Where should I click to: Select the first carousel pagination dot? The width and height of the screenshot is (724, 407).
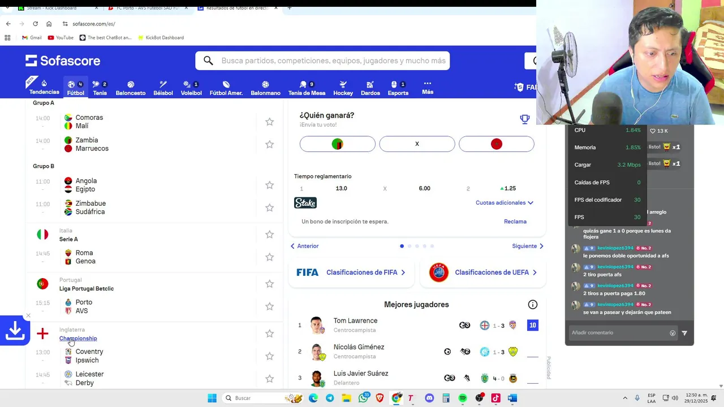(x=402, y=246)
